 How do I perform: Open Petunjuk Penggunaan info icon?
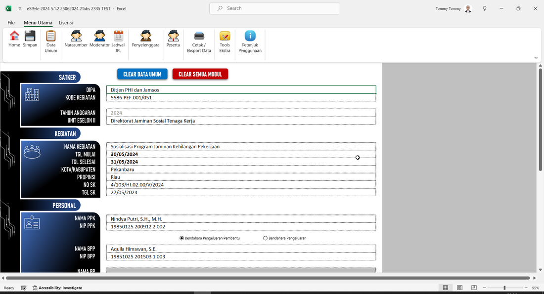click(x=250, y=36)
